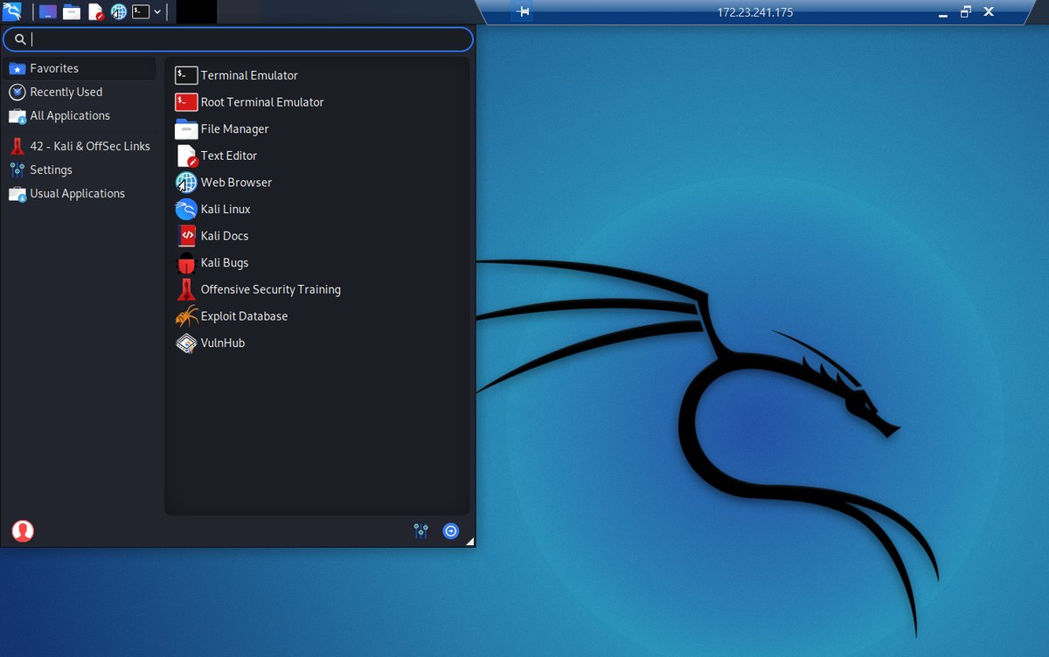Image resolution: width=1049 pixels, height=657 pixels.
Task: Click the user profile icon in menu
Action: pyautogui.click(x=23, y=530)
